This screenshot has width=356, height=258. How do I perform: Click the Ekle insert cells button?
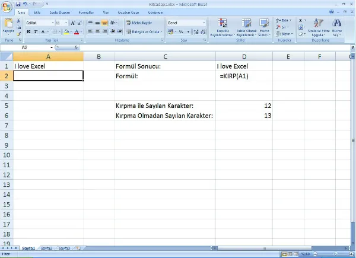(285, 20)
